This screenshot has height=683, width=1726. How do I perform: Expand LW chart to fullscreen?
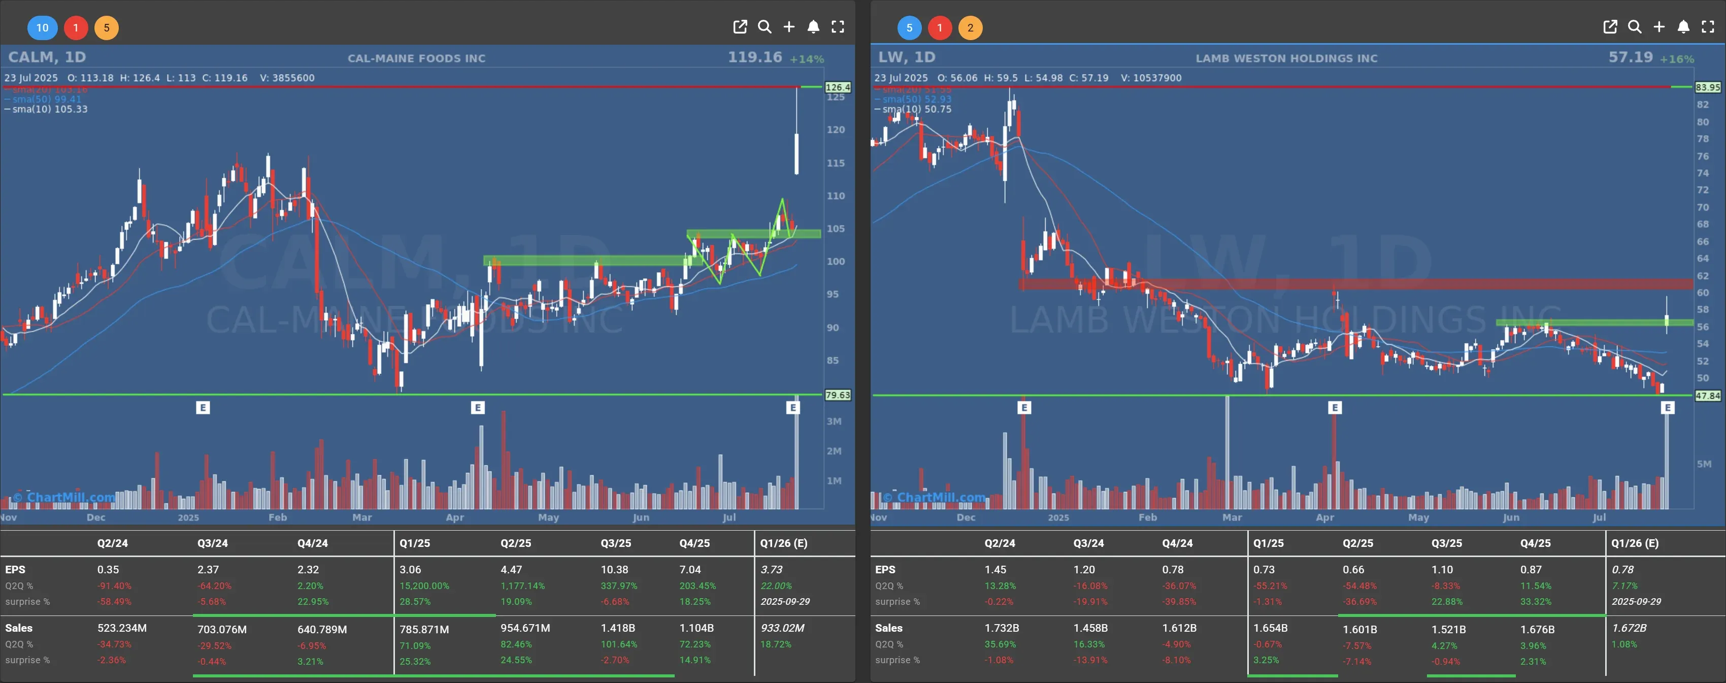point(1708,27)
